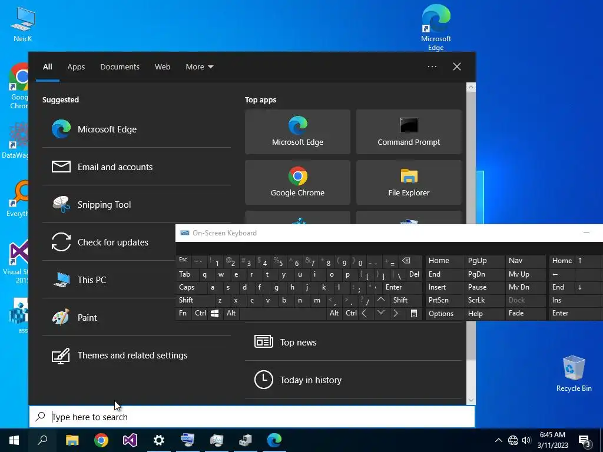
Task: Open notification center with 3 alerts
Action: click(x=585, y=441)
